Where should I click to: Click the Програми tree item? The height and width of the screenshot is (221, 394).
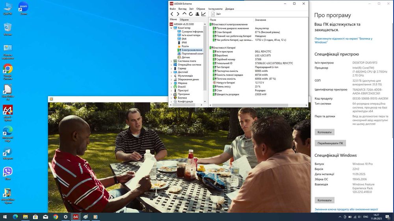click(182, 94)
